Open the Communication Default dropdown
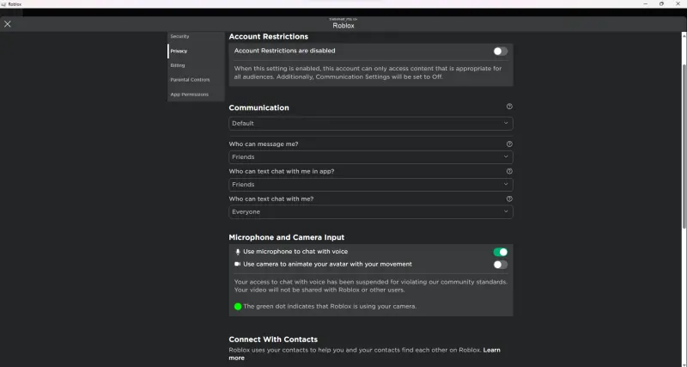Image resolution: width=687 pixels, height=367 pixels. point(371,124)
